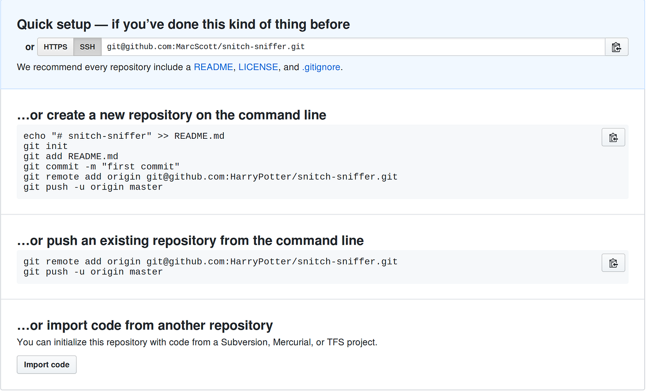
Task: Copy the push existing repository commands
Action: (613, 263)
